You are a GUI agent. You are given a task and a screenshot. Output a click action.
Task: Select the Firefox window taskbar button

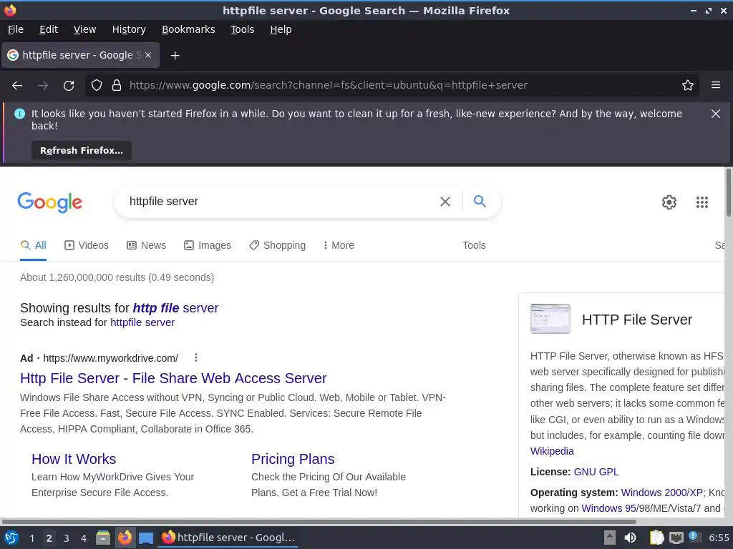point(228,538)
